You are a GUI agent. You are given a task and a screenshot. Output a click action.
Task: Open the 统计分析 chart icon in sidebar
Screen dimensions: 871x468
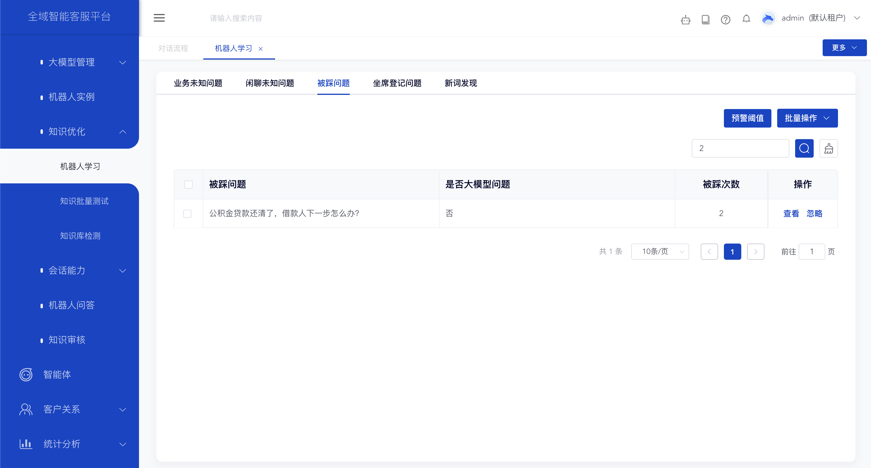click(x=26, y=444)
